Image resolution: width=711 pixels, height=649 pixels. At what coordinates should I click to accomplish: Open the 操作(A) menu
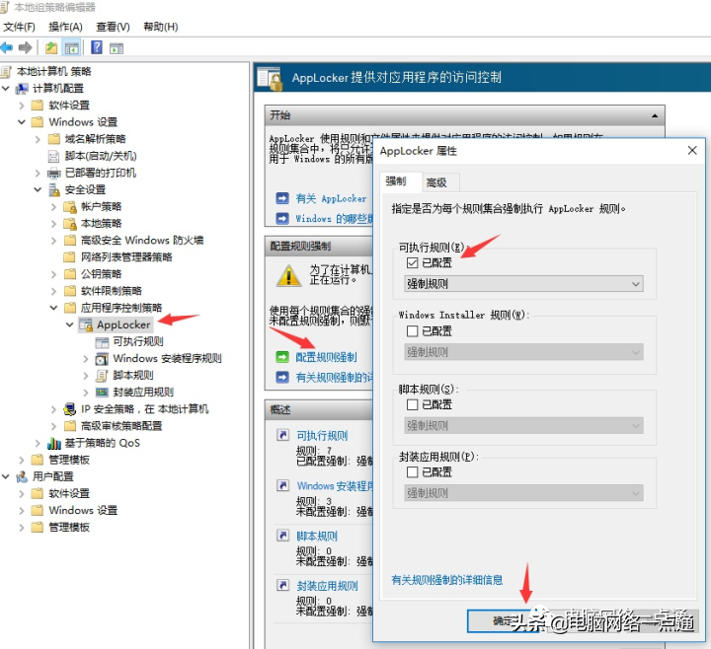66,27
